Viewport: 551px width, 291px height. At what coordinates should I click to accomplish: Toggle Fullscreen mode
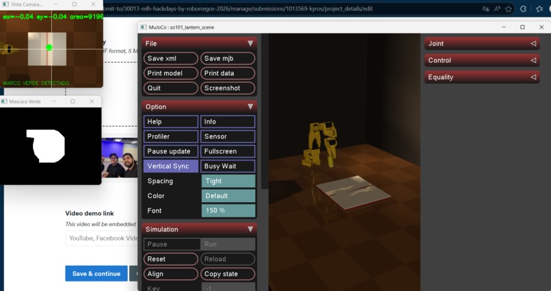228,151
